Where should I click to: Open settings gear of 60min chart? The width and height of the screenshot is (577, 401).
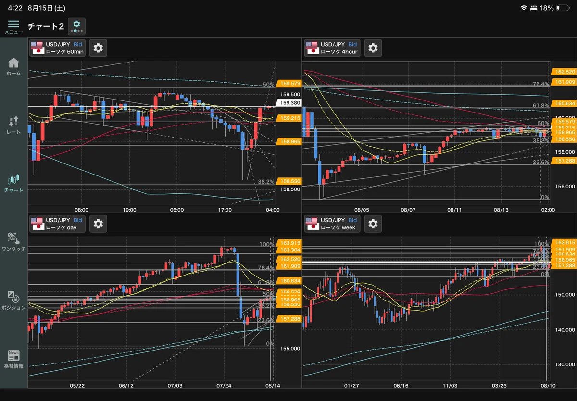[98, 48]
